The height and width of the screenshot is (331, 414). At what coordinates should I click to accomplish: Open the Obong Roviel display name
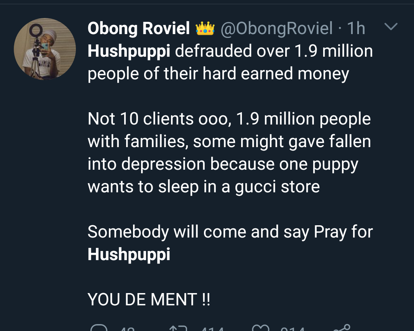(139, 28)
